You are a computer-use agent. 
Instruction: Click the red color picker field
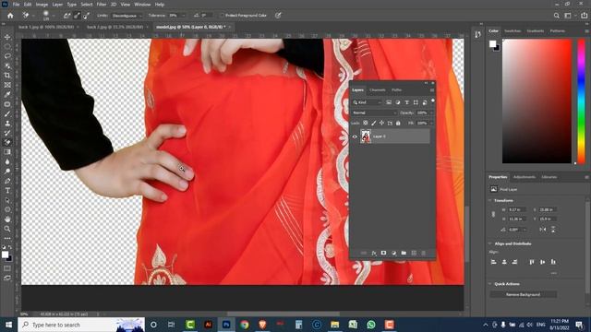537,101
